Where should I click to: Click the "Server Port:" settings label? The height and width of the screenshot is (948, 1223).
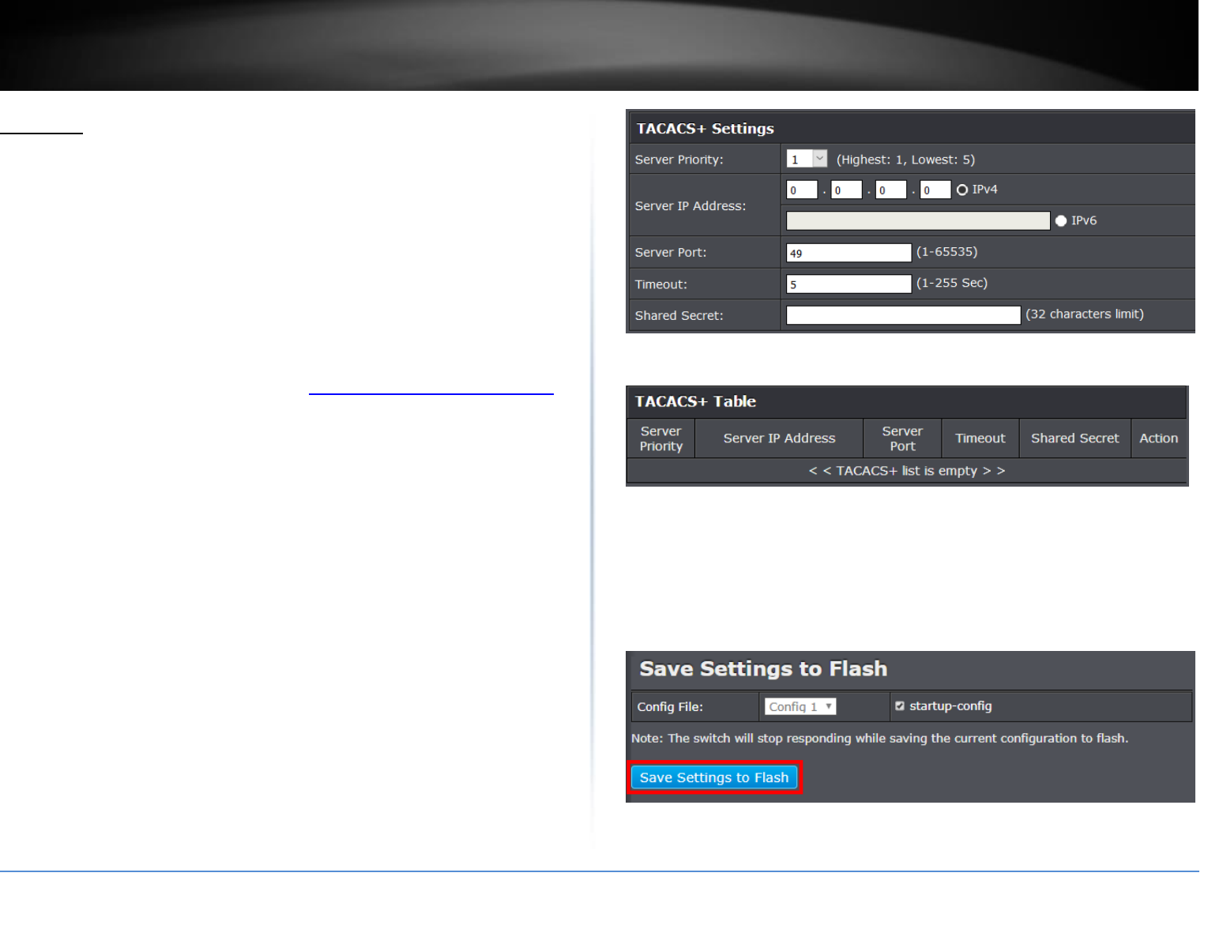[670, 253]
